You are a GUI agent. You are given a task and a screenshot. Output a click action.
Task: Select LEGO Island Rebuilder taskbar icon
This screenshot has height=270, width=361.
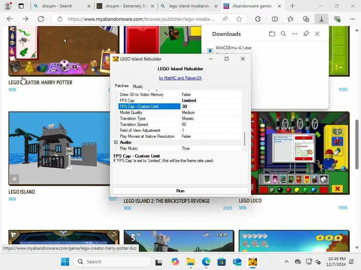tap(252, 262)
